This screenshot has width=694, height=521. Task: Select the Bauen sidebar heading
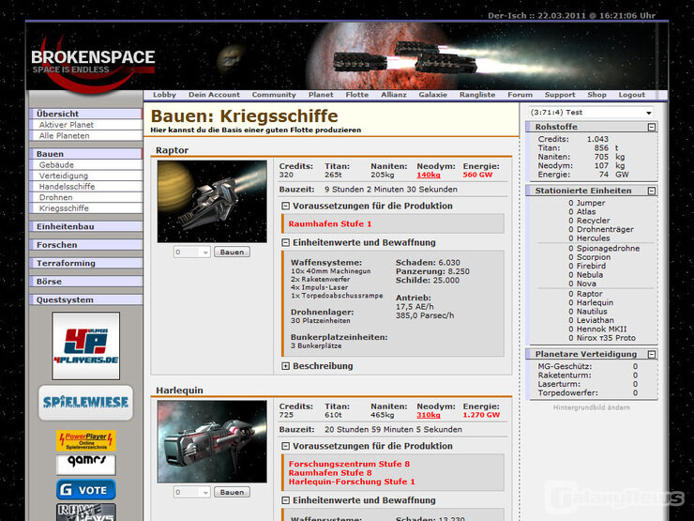86,154
